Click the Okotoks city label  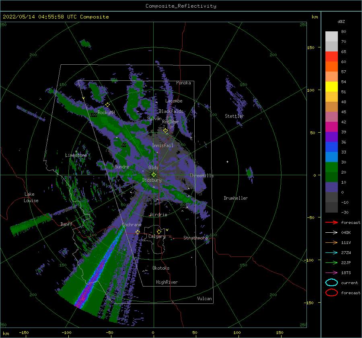[x=161, y=268]
